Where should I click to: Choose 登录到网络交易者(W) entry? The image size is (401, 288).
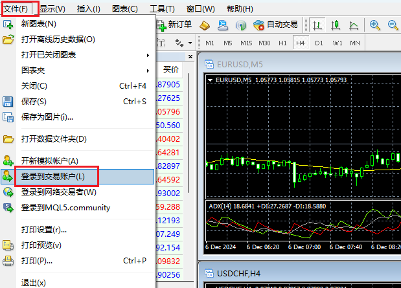(x=78, y=192)
